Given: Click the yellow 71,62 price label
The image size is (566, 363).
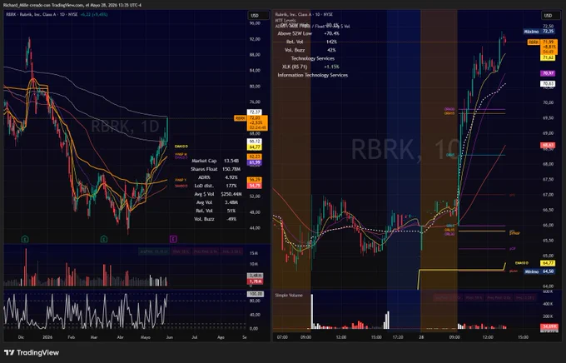Looking at the screenshot, I should pyautogui.click(x=548, y=57).
